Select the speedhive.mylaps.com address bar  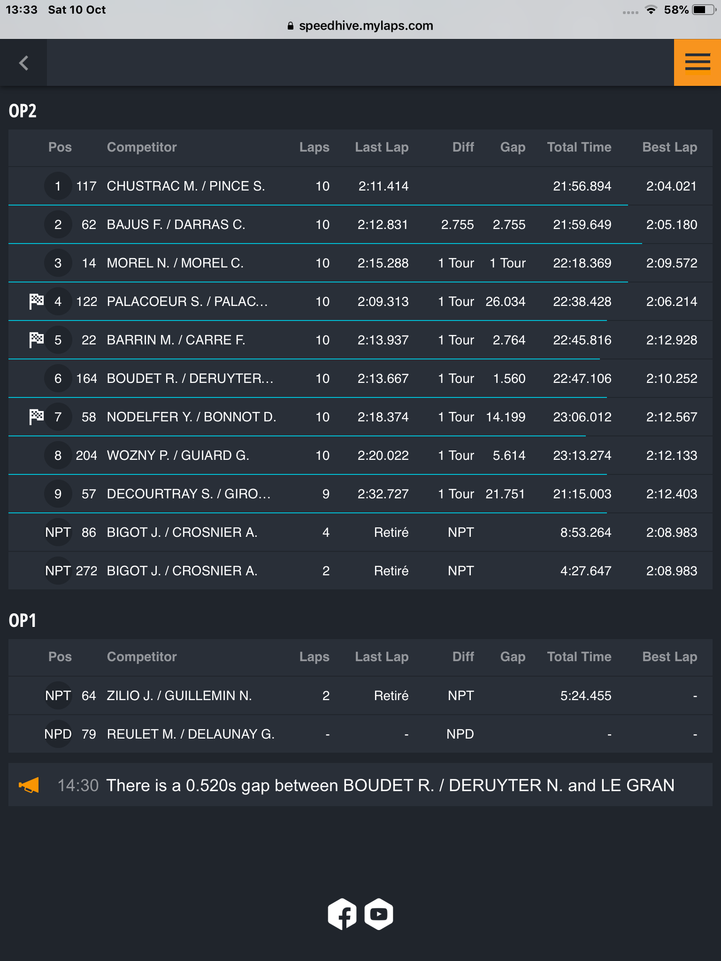(x=360, y=25)
